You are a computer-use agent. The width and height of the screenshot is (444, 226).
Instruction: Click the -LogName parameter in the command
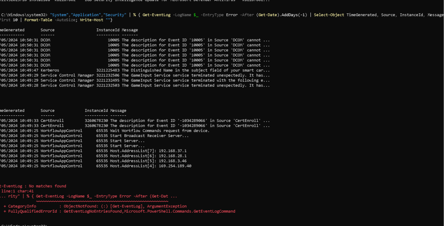pyautogui.click(x=182, y=15)
